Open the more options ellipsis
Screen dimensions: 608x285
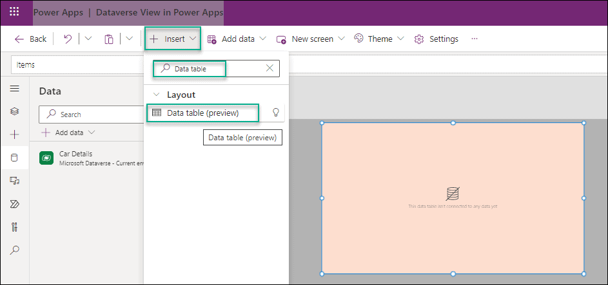475,39
